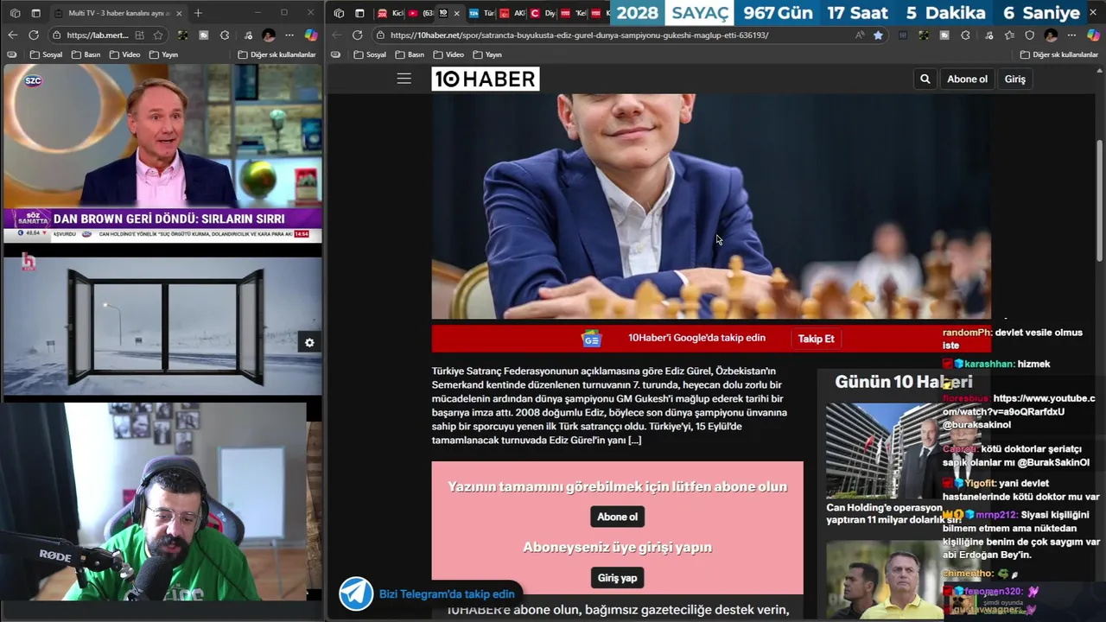Screen dimensions: 1106x622
Task: Open 10Haber site search
Action: [x=925, y=79]
